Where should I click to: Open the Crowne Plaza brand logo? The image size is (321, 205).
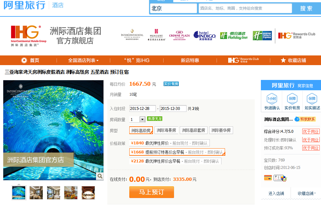tap(179, 35)
